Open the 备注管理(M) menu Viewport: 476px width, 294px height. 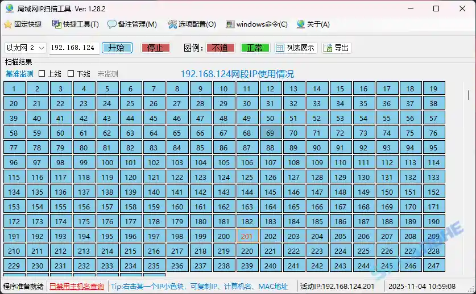(132, 24)
